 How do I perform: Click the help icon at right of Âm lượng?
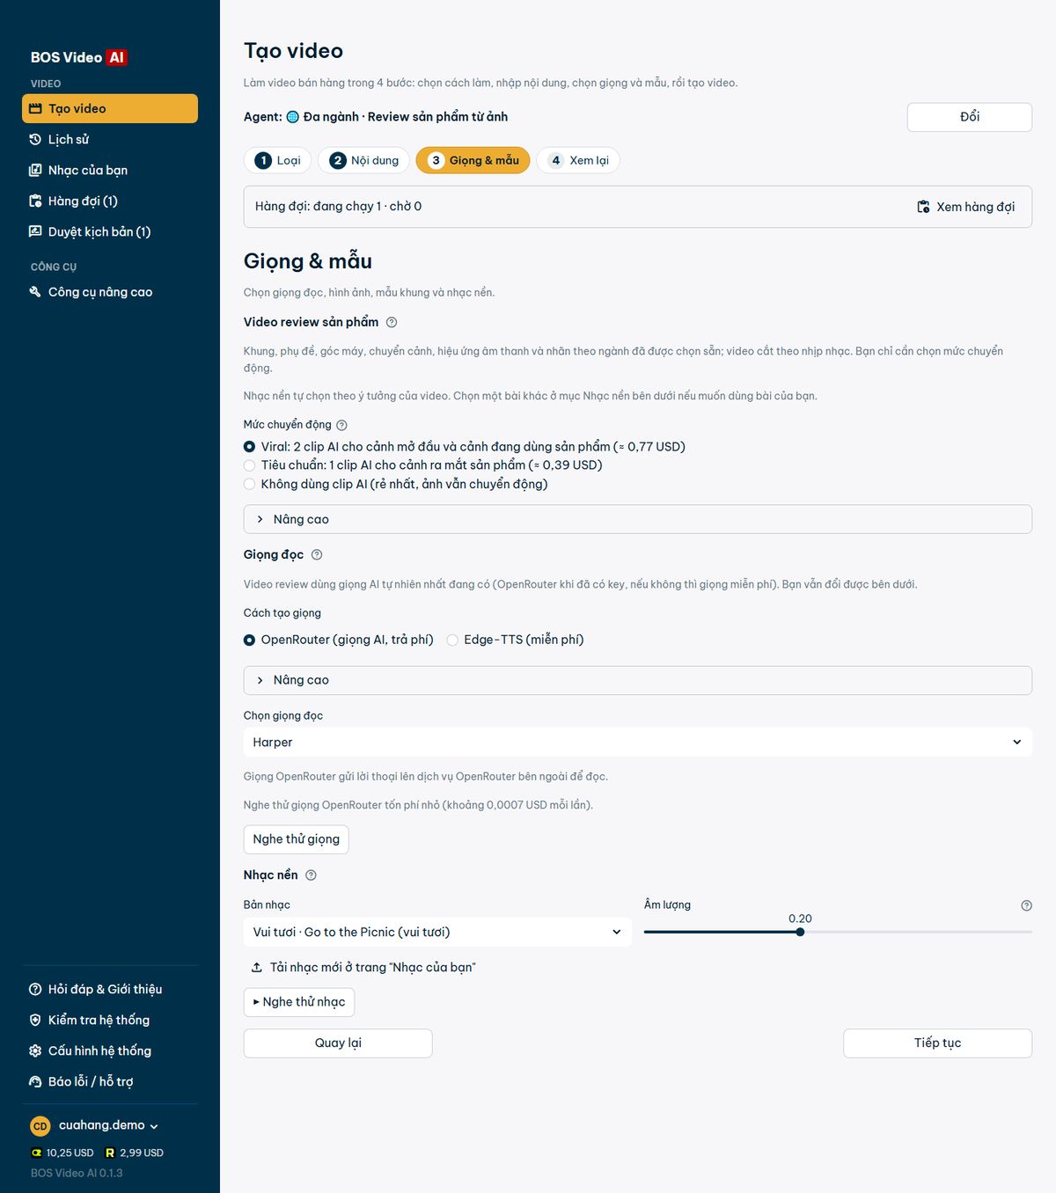point(1026,905)
